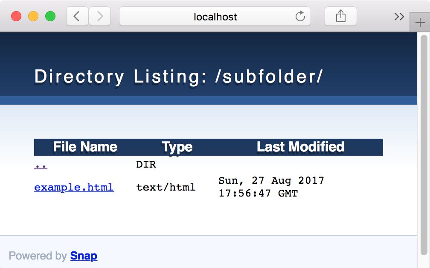This screenshot has width=430, height=268.
Task: Click the forward navigation arrow
Action: point(99,17)
